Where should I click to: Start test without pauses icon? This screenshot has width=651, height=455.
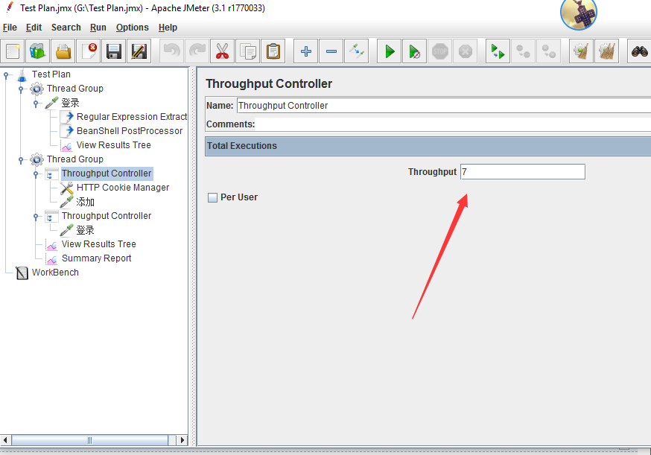(x=414, y=51)
